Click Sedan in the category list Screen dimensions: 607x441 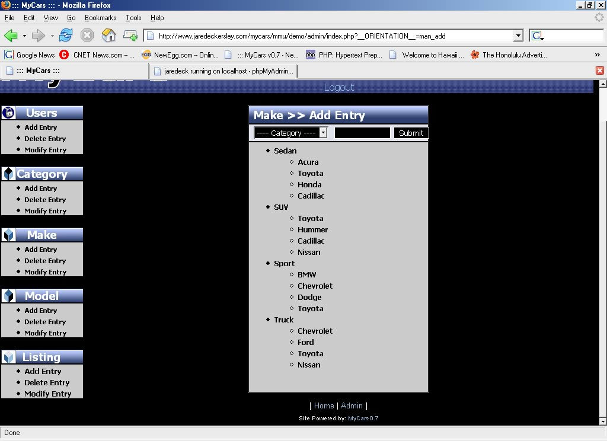point(285,151)
